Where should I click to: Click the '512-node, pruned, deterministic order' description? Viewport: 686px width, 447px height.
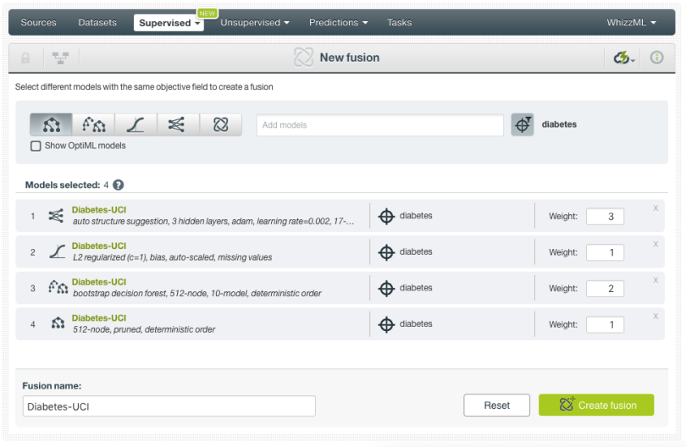coord(144,329)
